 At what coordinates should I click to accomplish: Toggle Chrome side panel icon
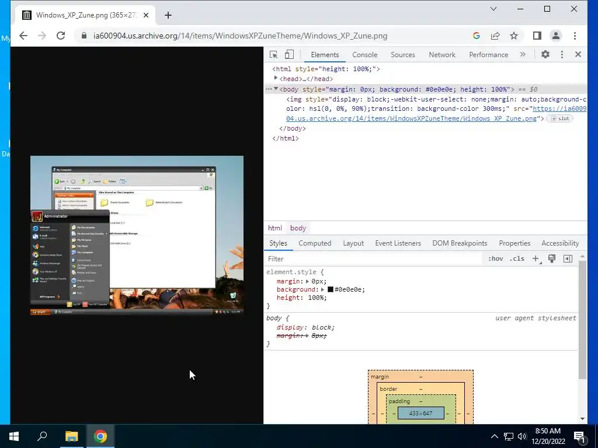[x=537, y=36]
